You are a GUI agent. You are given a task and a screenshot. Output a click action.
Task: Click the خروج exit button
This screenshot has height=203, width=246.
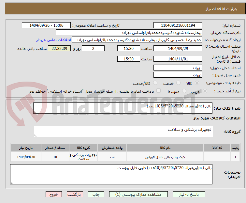click(x=54, y=195)
